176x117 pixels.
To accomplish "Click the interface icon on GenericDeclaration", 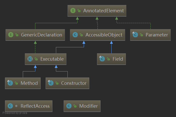I will tap(11, 35).
